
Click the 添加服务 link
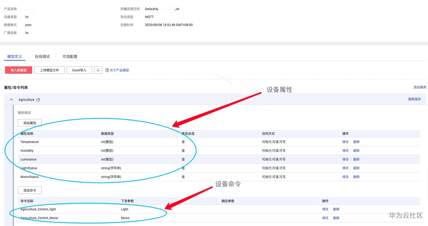click(420, 87)
